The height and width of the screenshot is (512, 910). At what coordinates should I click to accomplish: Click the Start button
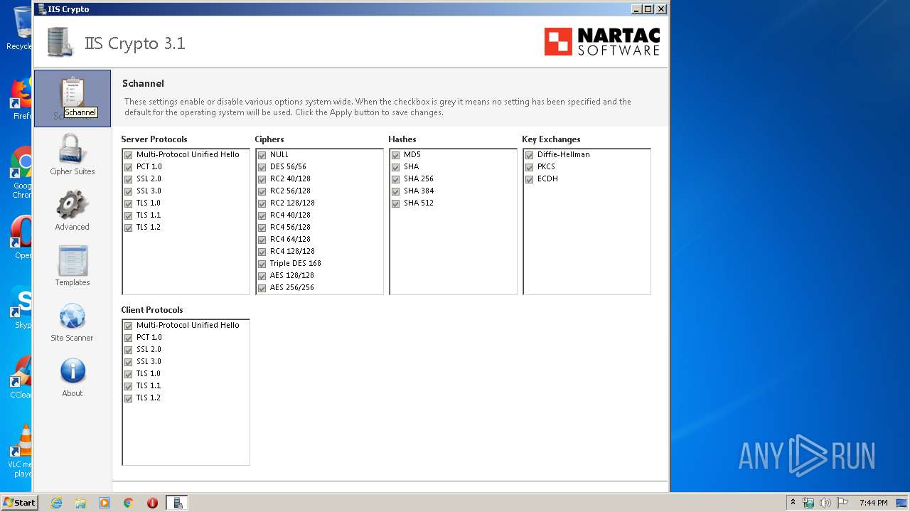pos(19,503)
